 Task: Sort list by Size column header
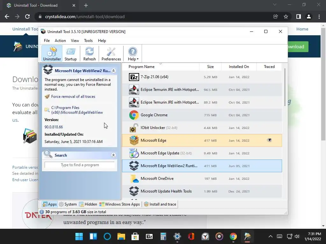(x=210, y=67)
